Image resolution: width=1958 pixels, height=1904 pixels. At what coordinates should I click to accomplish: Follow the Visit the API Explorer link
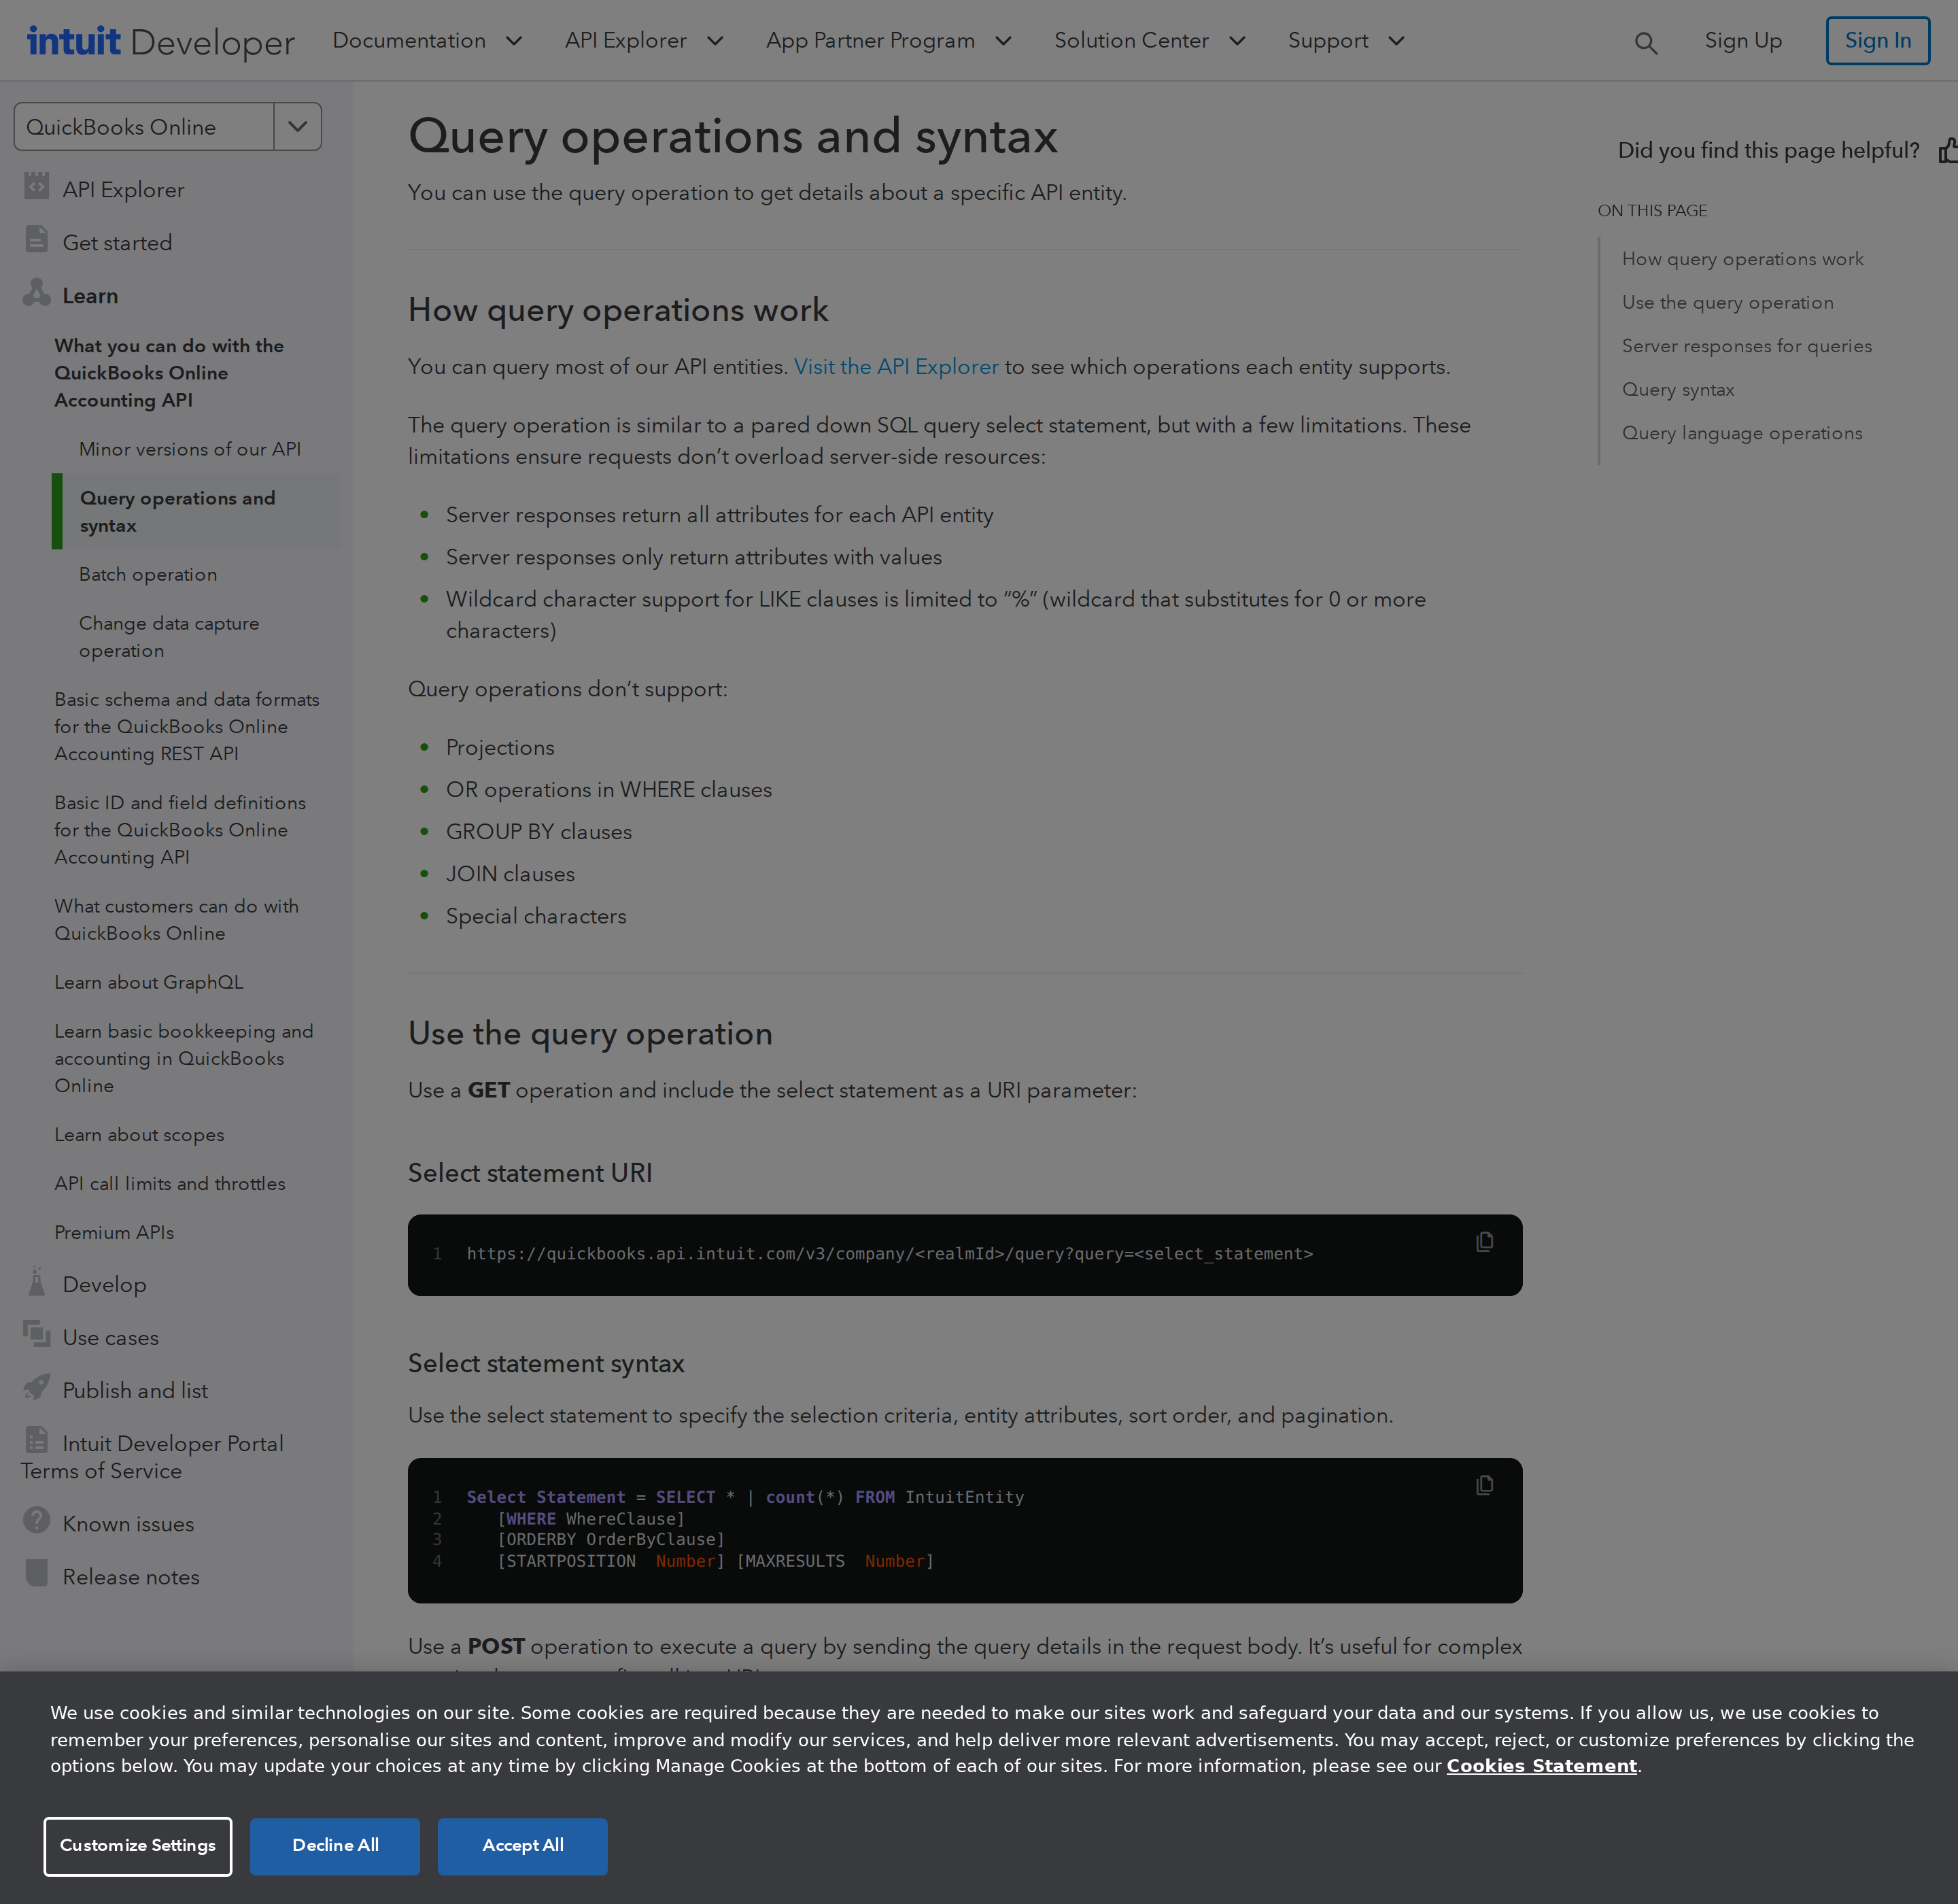click(896, 367)
